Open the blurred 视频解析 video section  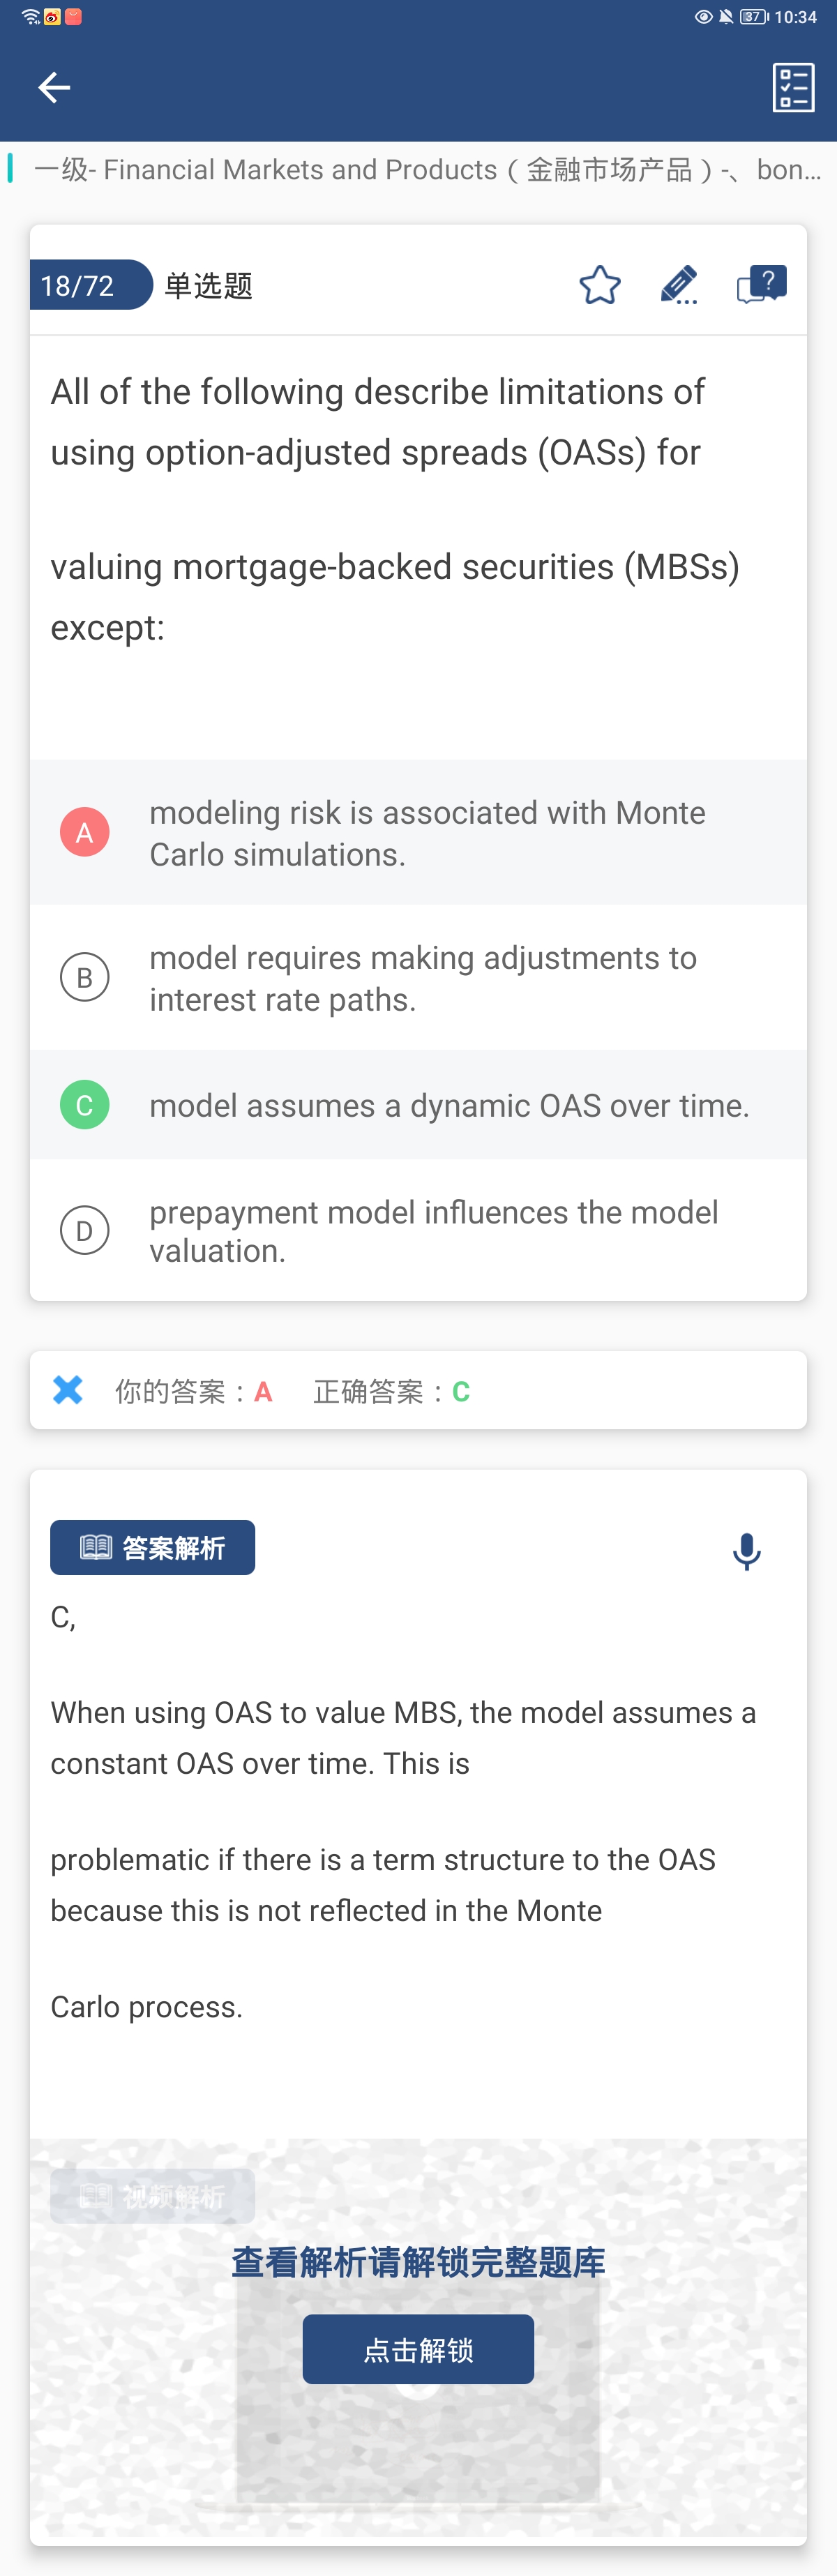coord(153,2196)
